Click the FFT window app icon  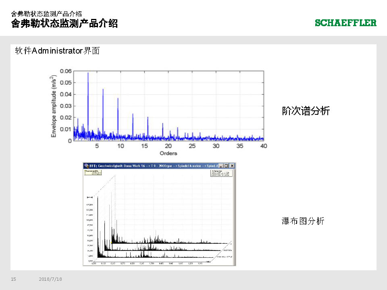tap(86, 166)
